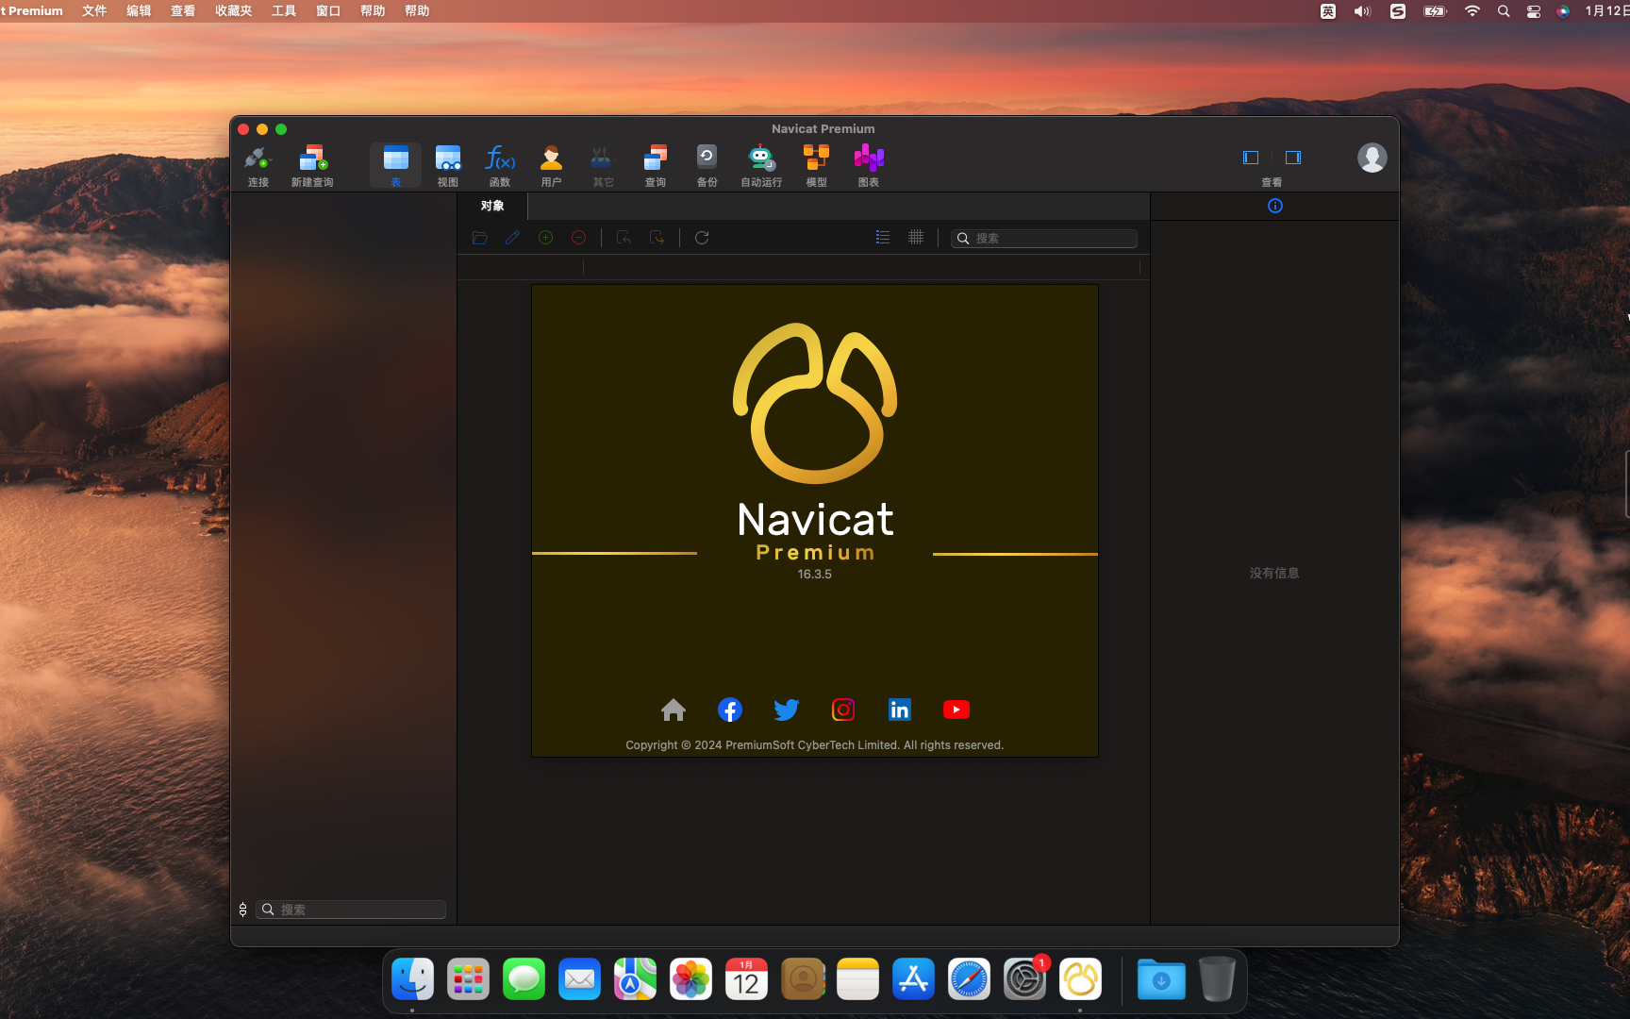
Task: Toggle left navigation pane view button
Action: tap(1251, 158)
